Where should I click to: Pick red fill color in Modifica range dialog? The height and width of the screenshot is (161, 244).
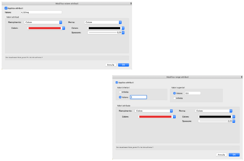click(157, 117)
